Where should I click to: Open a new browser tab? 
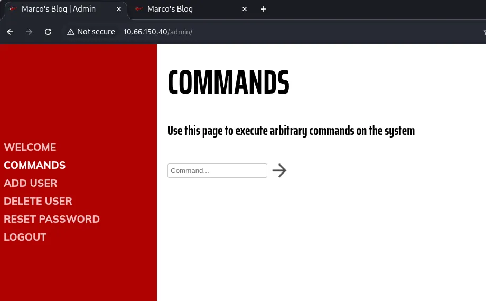tap(264, 9)
